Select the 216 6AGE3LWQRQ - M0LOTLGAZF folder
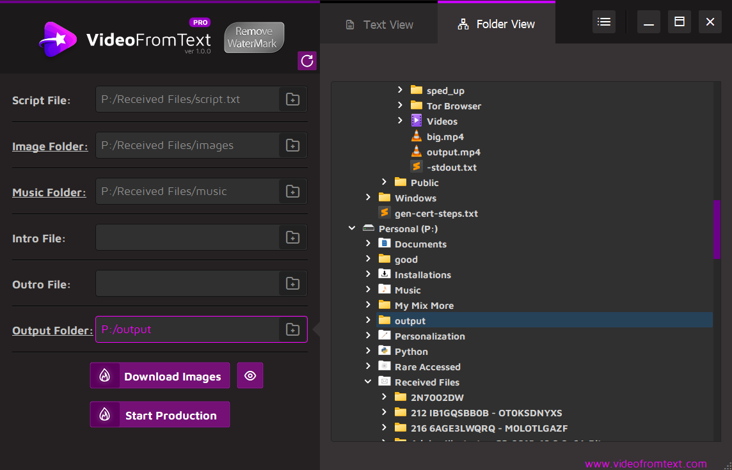The width and height of the screenshot is (732, 470). [489, 428]
